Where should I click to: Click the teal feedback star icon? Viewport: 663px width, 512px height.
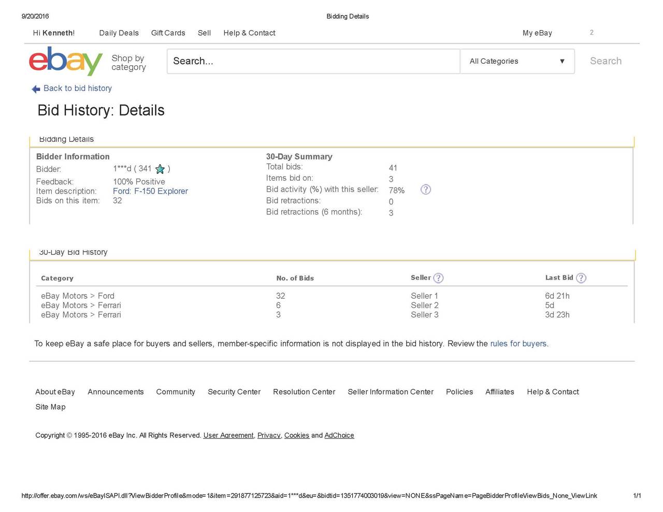coord(160,169)
